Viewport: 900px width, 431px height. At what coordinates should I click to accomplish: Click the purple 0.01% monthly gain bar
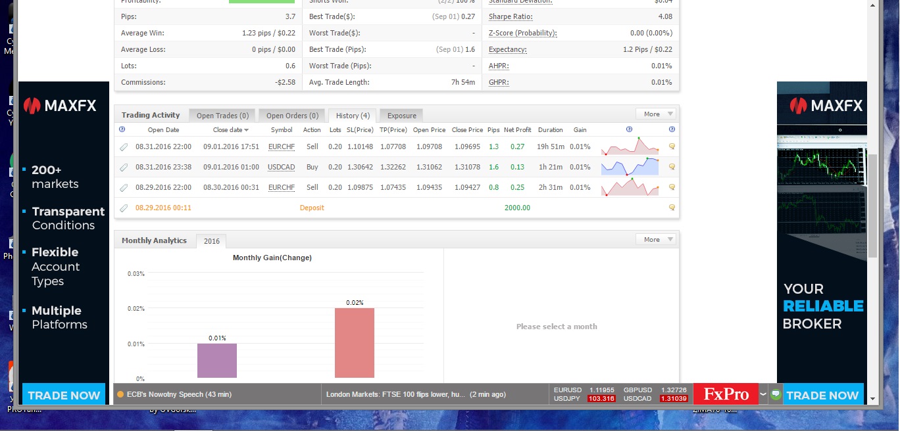[x=217, y=361]
